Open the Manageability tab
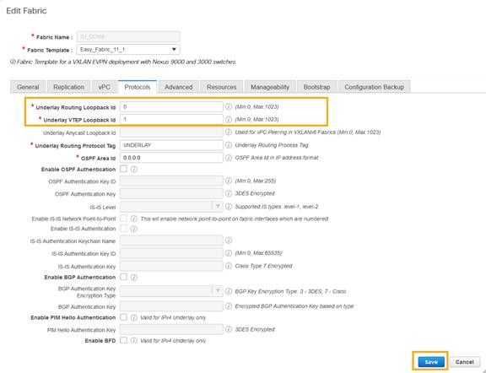The image size is (486, 373). (270, 87)
